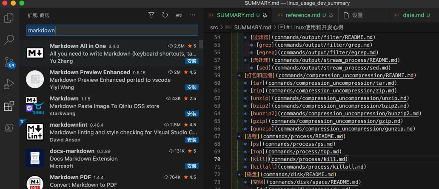Click the markdownlint recommended star badge
Image resolution: width=439 pixels, height=189 pixels.
tap(22, 121)
